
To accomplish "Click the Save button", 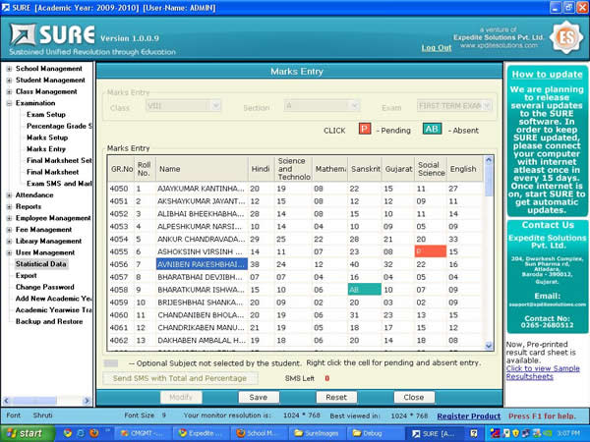I will [259, 397].
